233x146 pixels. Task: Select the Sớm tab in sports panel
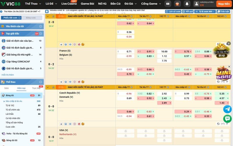click(x=6, y=88)
